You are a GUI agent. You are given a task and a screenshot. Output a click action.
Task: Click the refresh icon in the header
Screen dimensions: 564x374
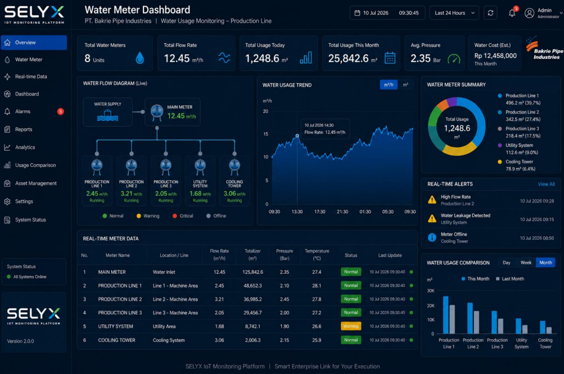coord(491,13)
